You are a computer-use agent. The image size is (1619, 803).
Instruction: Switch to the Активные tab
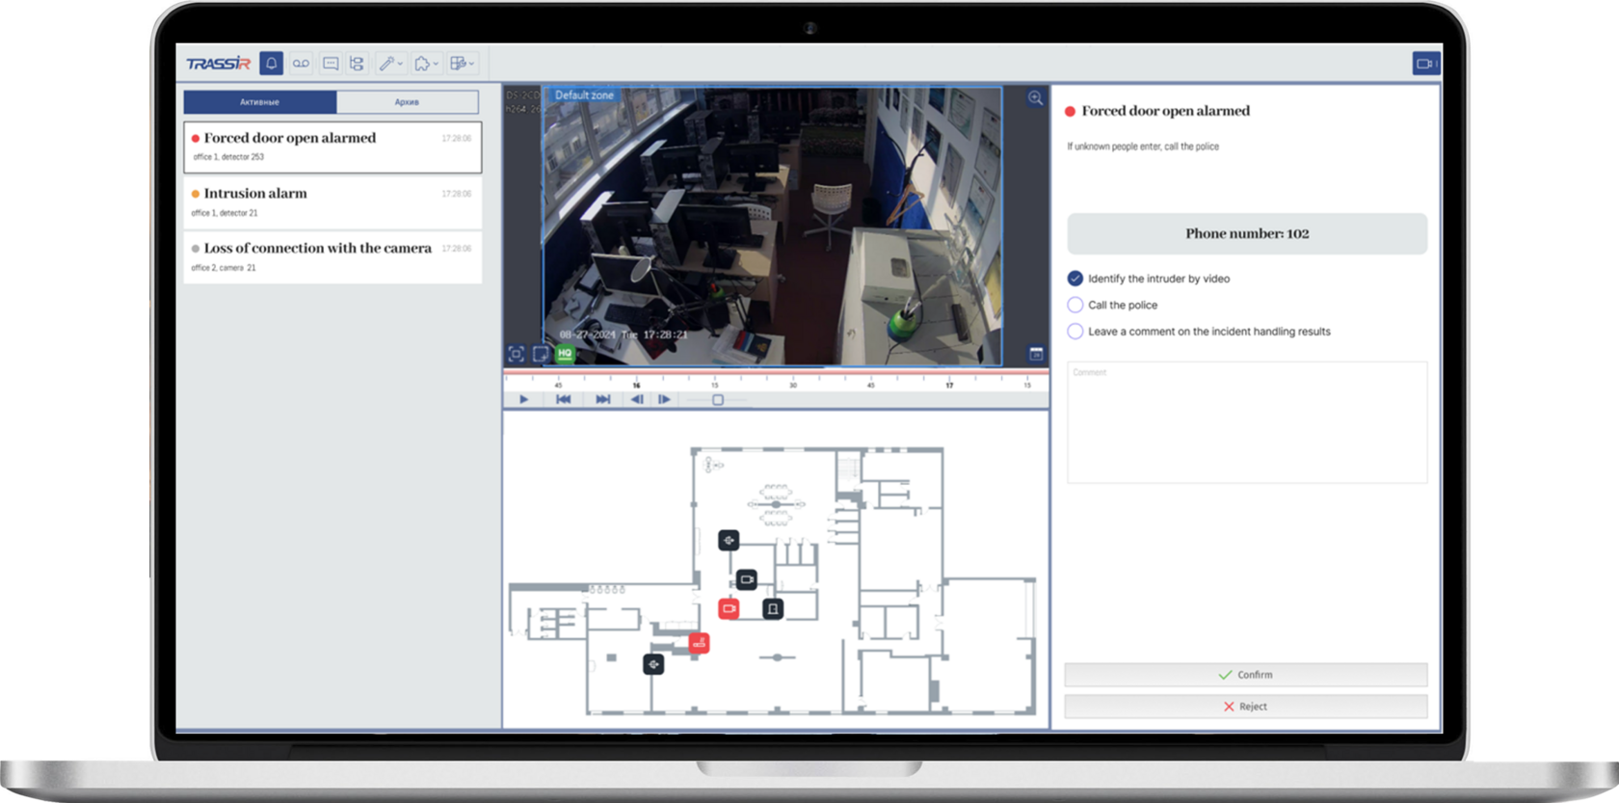[260, 101]
